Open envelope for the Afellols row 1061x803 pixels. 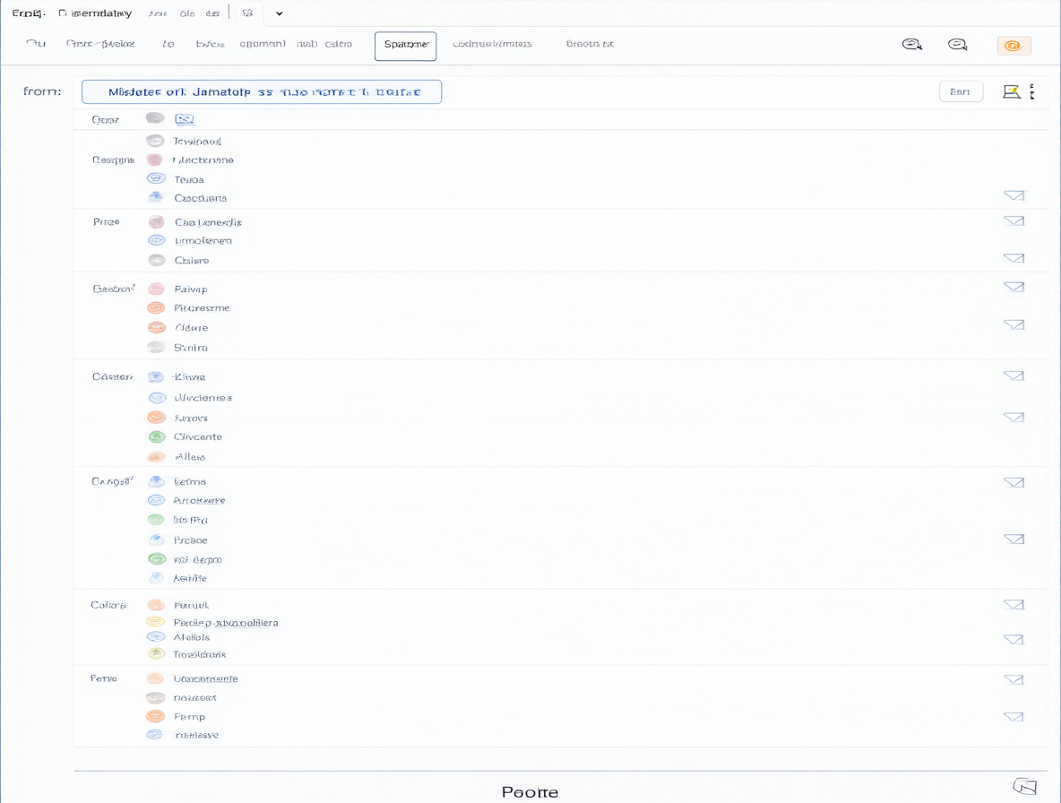[1014, 639]
